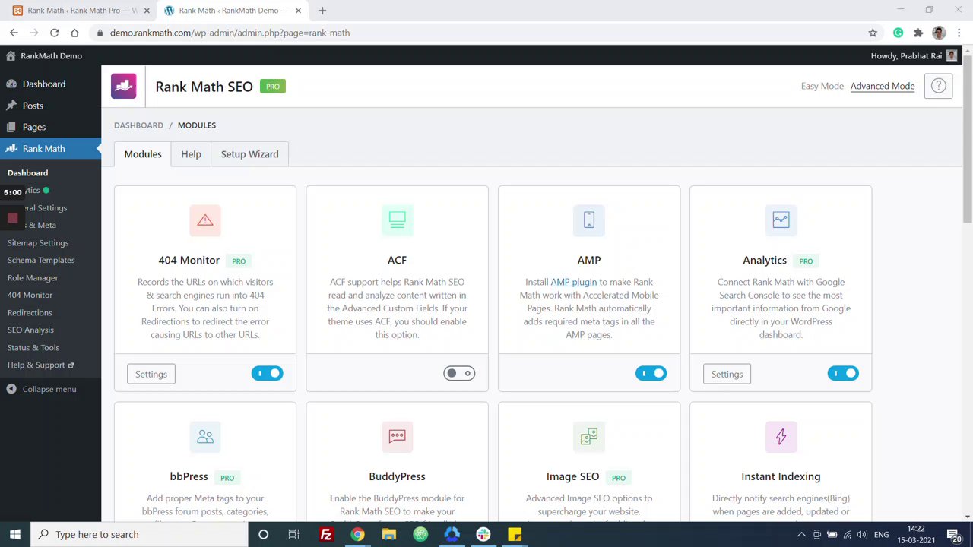Click the AMP mobile phone icon
Image resolution: width=973 pixels, height=547 pixels.
pos(589,220)
